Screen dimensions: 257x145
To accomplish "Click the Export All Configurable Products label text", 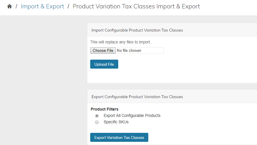I will pos(132,116).
